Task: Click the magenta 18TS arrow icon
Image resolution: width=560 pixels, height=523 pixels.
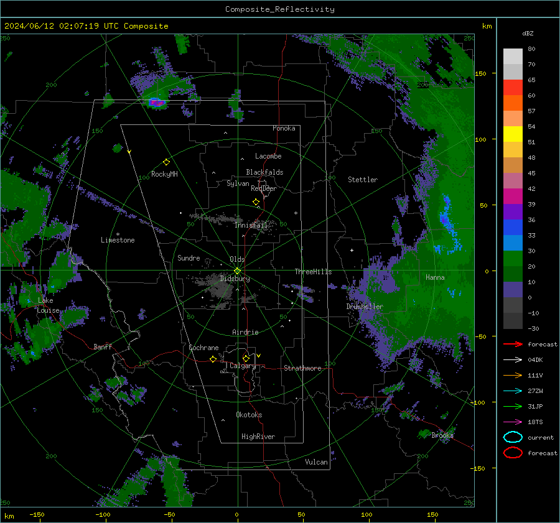Action: [x=513, y=422]
